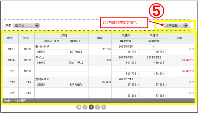Open the 期間 前年分 dropdown

[26, 25]
